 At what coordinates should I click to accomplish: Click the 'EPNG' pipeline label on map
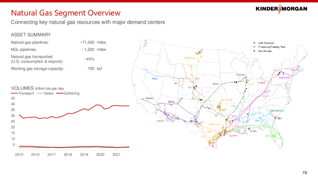tap(171, 102)
